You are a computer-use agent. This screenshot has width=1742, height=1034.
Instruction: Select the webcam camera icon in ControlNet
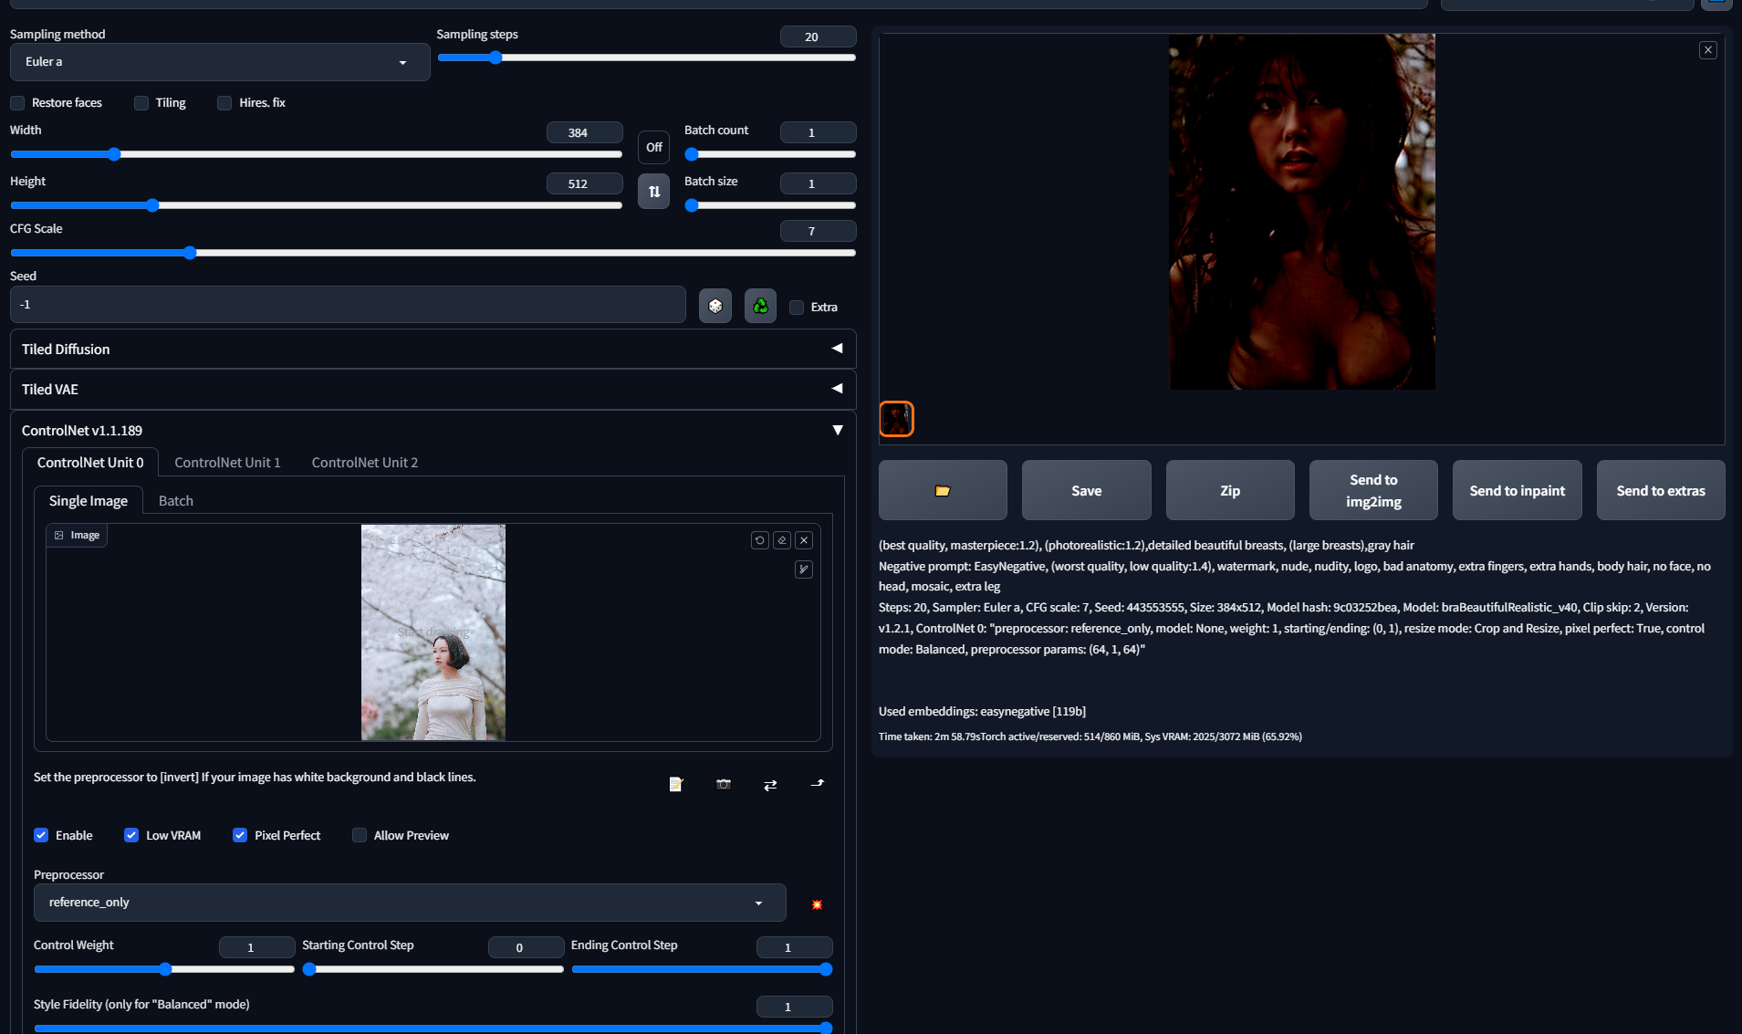pyautogui.click(x=723, y=784)
